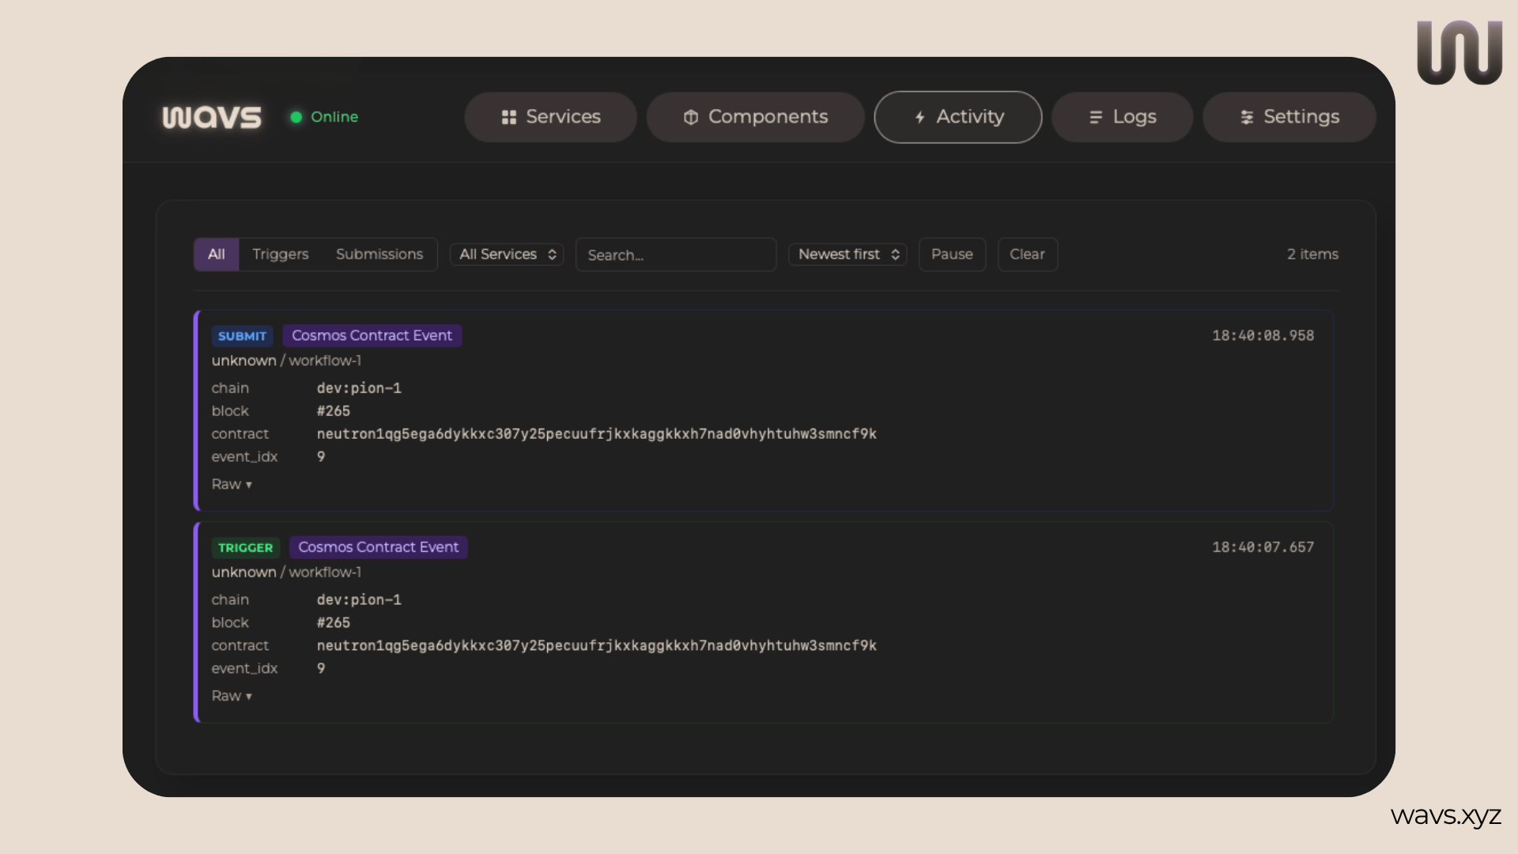The height and width of the screenshot is (854, 1518).
Task: Click the Logs lines icon
Action: pyautogui.click(x=1095, y=117)
